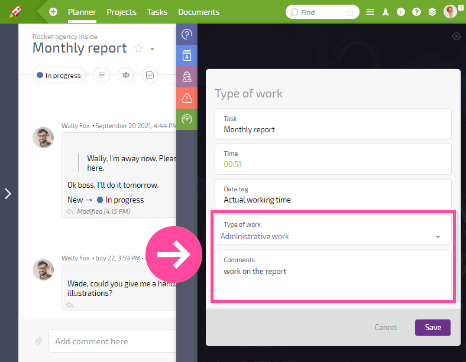Click the Add comment here field
The height and width of the screenshot is (362, 466).
point(112,341)
